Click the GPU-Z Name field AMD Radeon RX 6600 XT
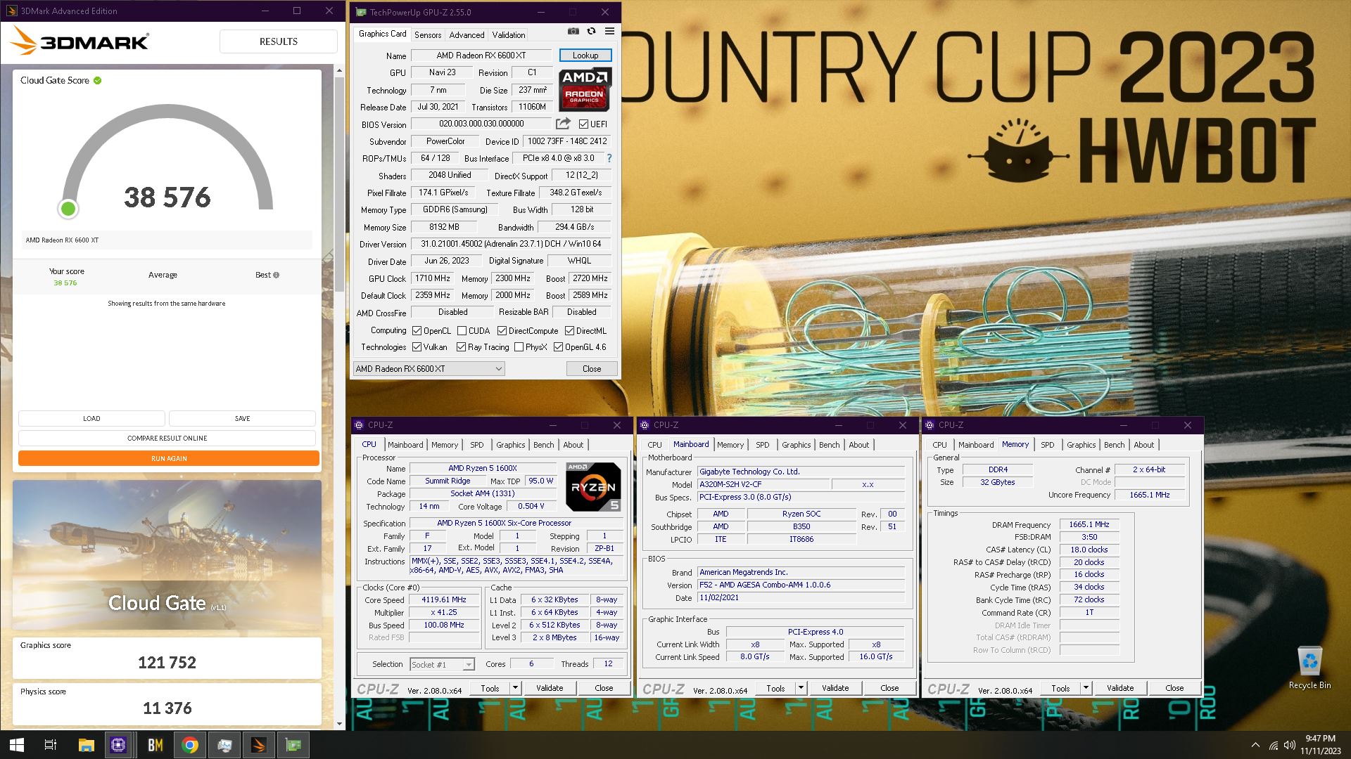 pyautogui.click(x=481, y=56)
